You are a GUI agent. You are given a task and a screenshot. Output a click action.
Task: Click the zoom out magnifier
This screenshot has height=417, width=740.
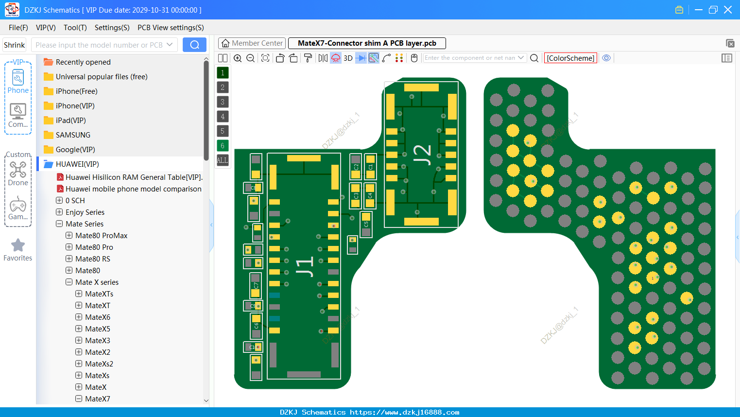click(x=251, y=58)
